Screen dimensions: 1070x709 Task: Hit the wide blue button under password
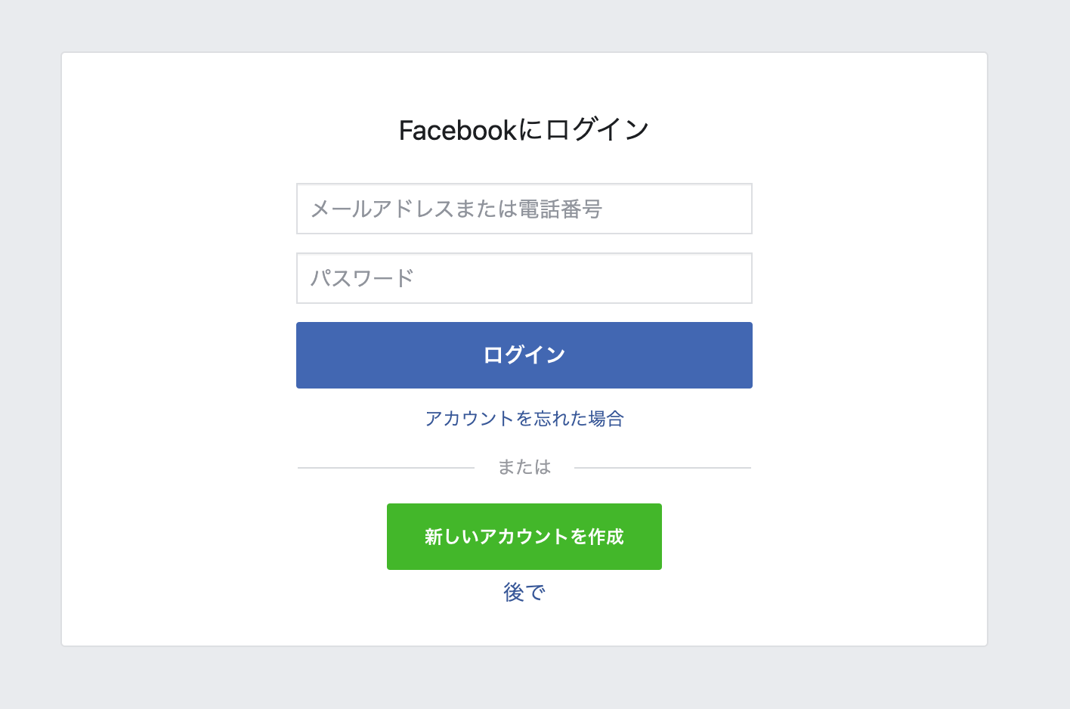(x=524, y=355)
